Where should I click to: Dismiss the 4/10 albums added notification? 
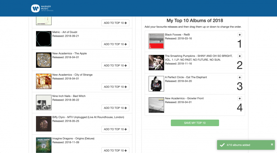[x=272, y=144]
